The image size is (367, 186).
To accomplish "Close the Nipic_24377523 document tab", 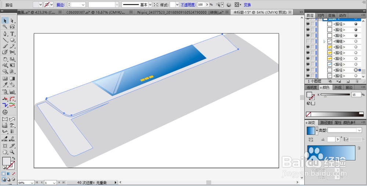I will [227, 12].
